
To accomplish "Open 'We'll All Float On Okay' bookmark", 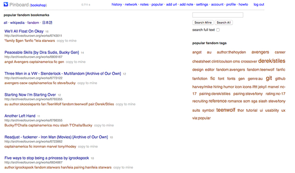I will pos(24,31).
